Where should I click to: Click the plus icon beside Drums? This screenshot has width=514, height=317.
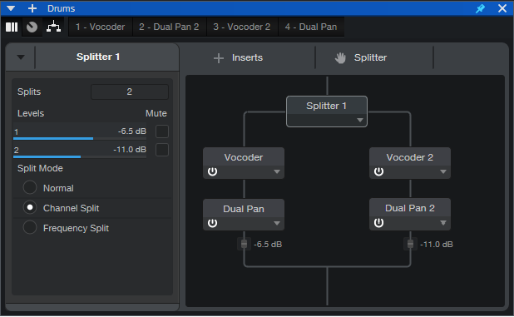(x=32, y=8)
